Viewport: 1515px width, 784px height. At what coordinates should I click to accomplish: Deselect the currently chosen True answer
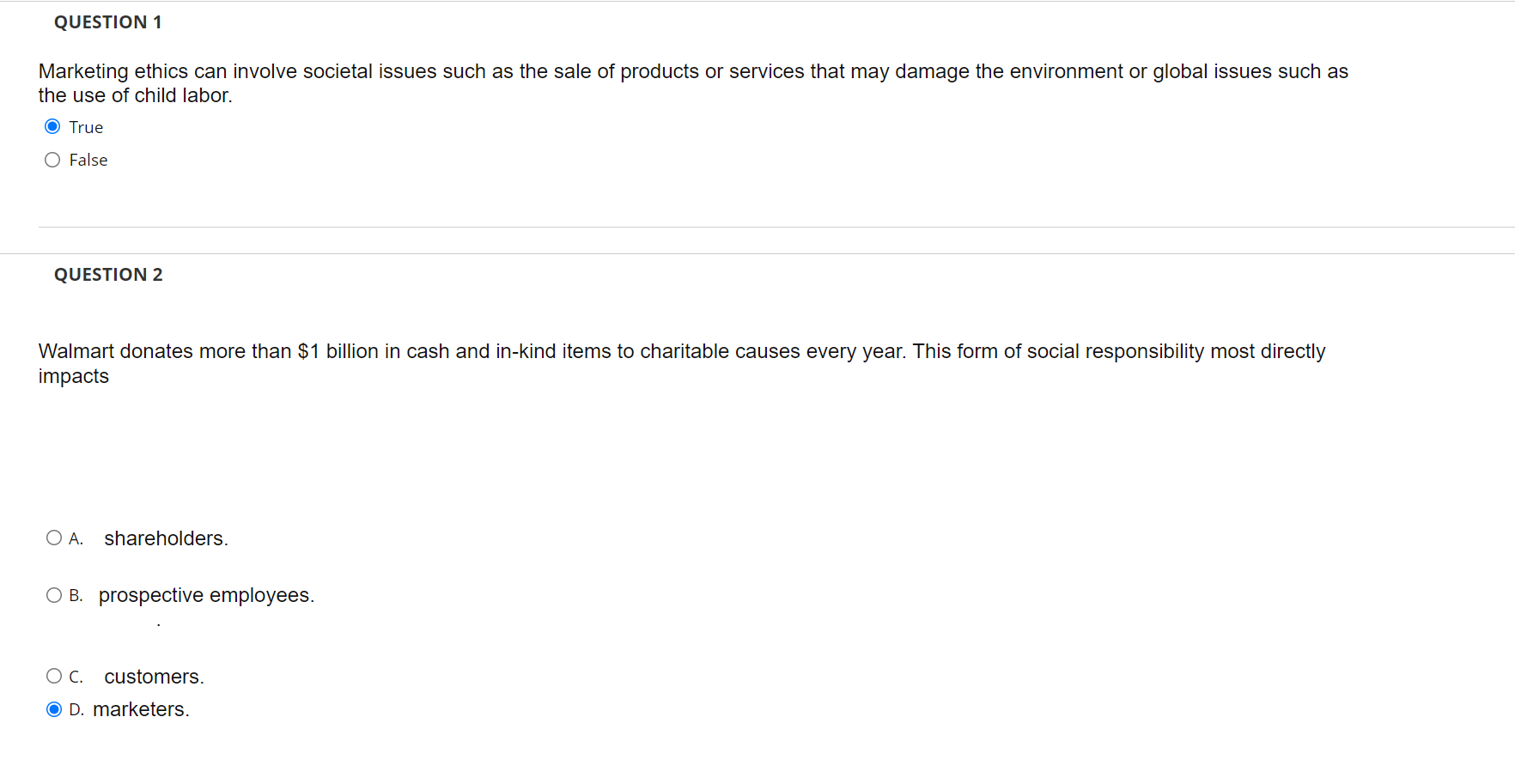click(x=52, y=126)
